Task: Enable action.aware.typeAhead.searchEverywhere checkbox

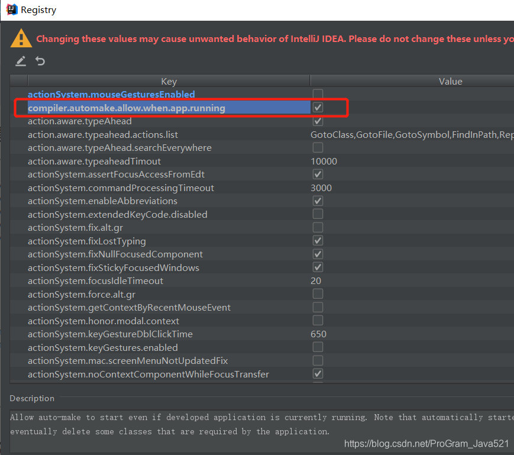Action: (318, 147)
